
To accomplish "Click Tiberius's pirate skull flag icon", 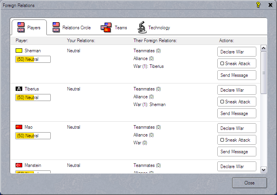I will click(19, 89).
